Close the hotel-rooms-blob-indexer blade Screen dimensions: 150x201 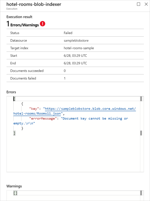tap(146, 4)
